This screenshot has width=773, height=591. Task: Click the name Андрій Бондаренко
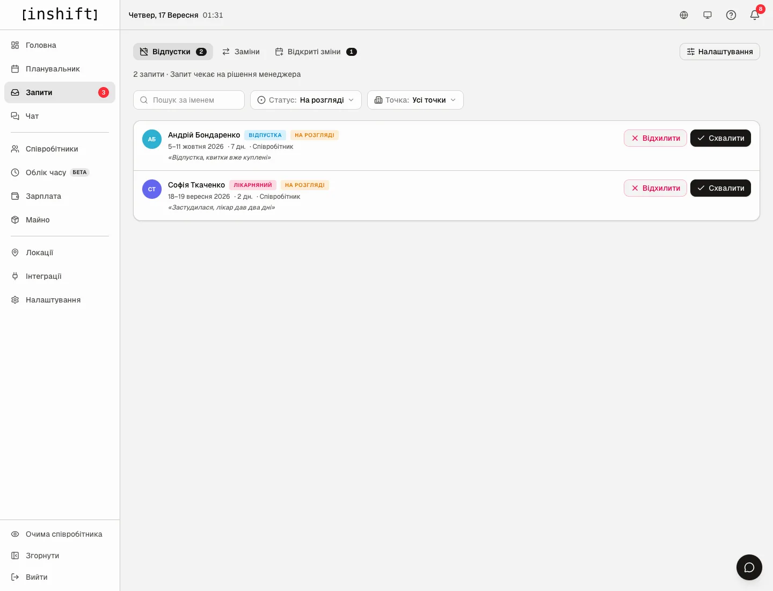(x=204, y=135)
